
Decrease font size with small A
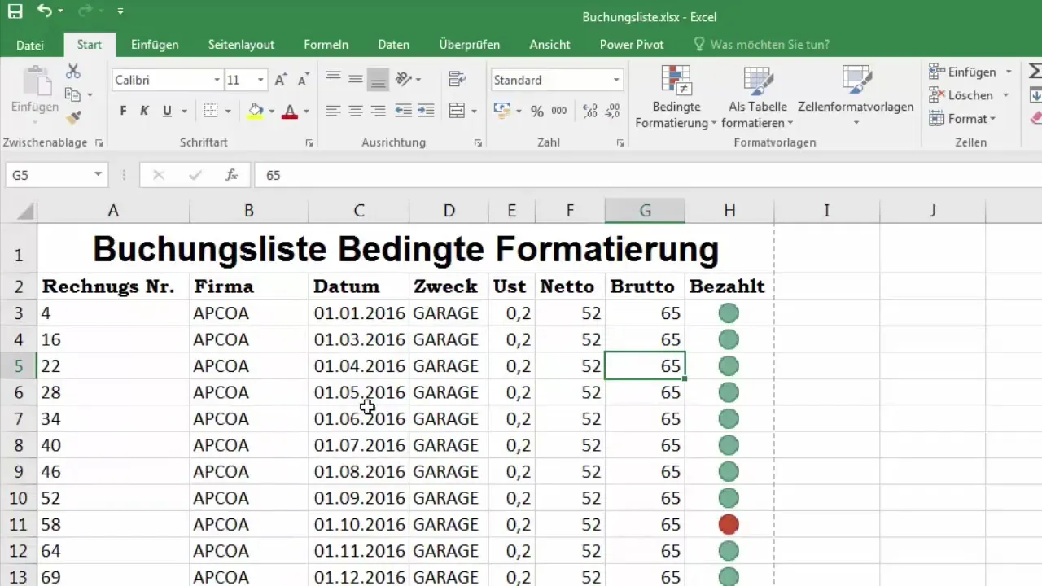pos(303,80)
